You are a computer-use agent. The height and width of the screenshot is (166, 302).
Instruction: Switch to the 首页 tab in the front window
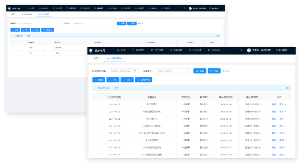coord(96,59)
